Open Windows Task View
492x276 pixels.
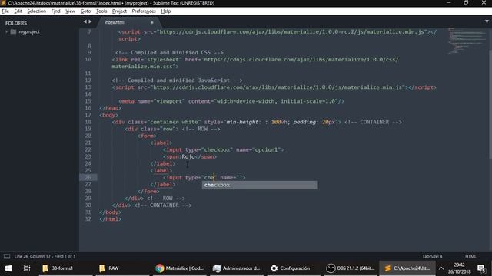click(x=27, y=268)
